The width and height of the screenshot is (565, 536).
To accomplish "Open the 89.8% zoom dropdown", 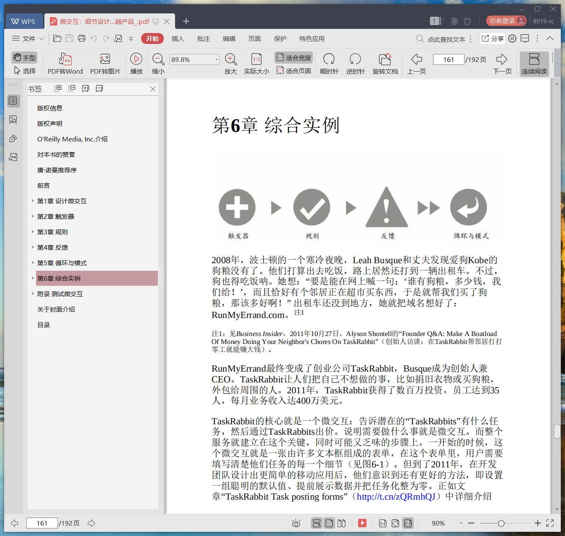I will pos(217,59).
